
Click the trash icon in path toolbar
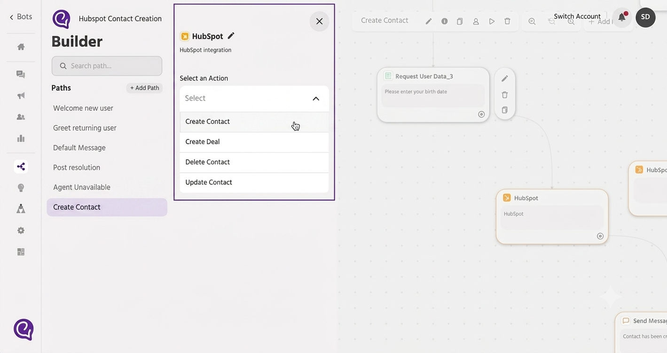pos(507,21)
